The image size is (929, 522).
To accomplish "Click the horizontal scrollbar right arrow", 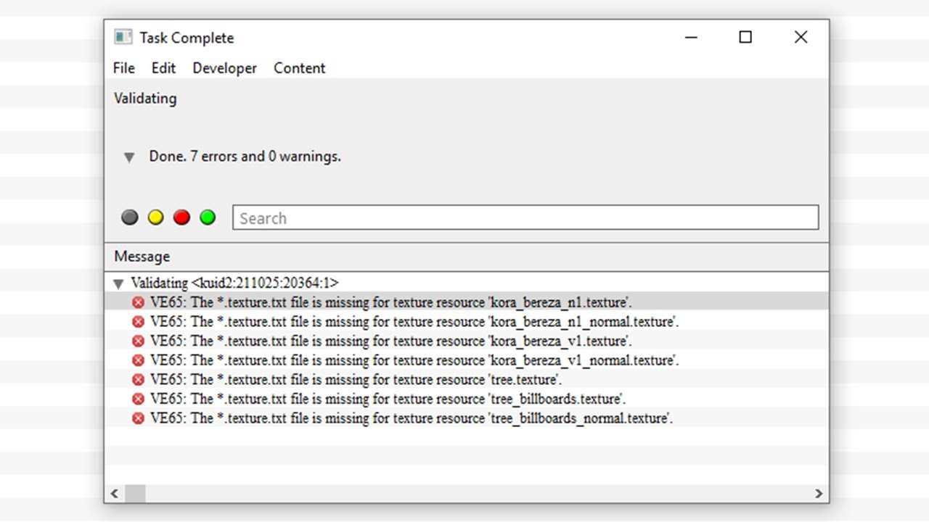I will coord(819,494).
